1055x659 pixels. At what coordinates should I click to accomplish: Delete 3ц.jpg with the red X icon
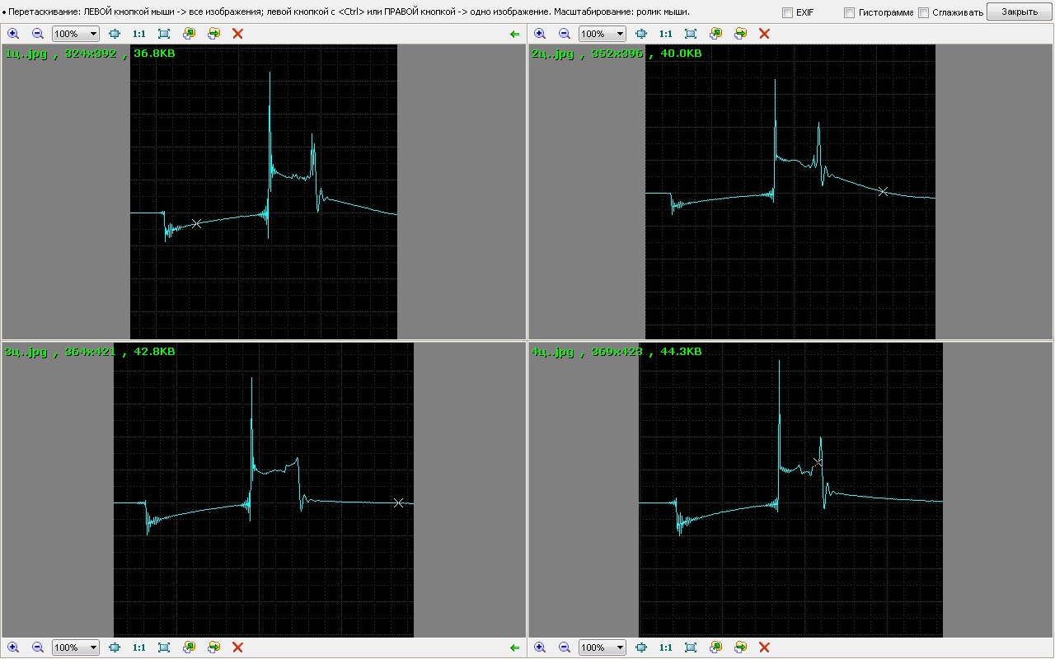click(238, 647)
